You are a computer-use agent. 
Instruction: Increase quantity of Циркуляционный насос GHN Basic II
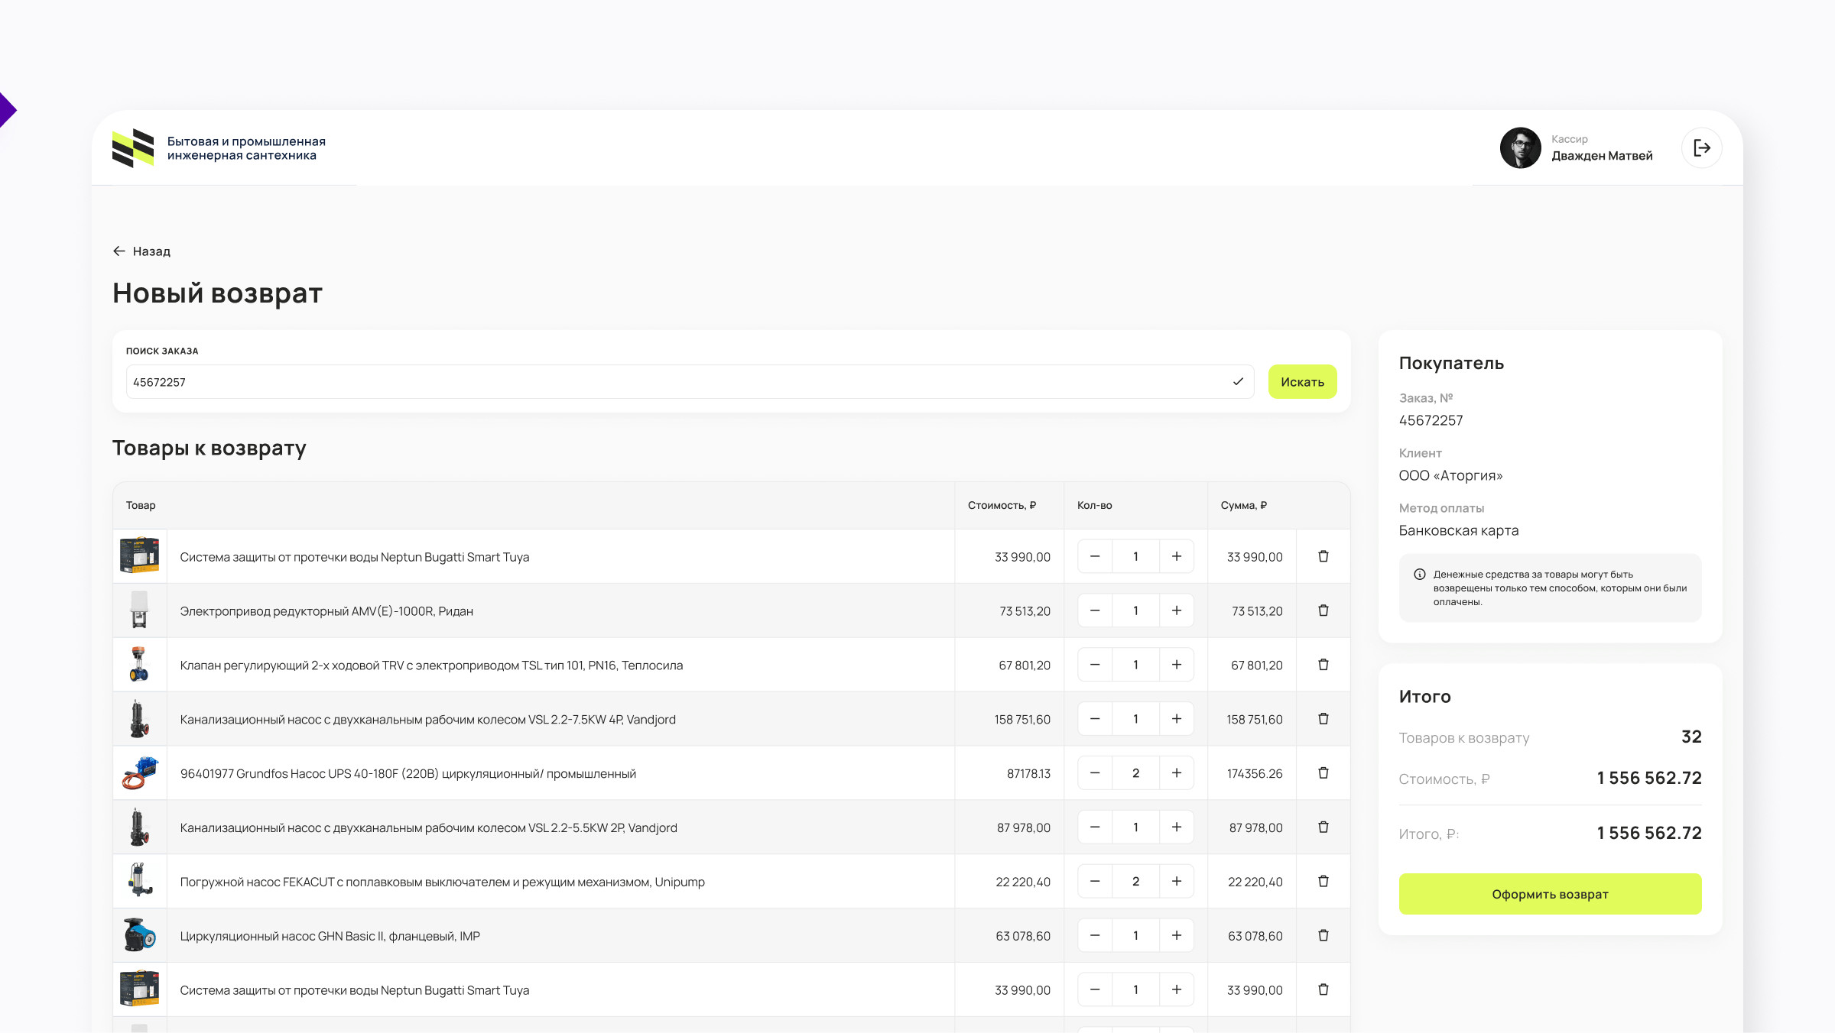1176,936
